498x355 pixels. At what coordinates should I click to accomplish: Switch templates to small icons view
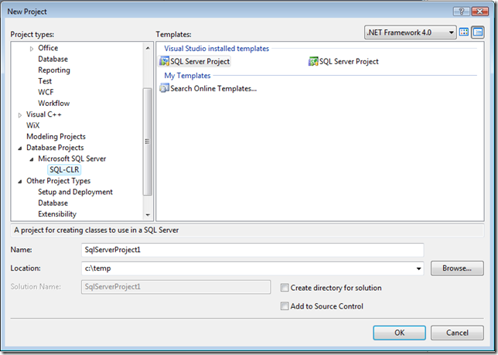point(478,32)
